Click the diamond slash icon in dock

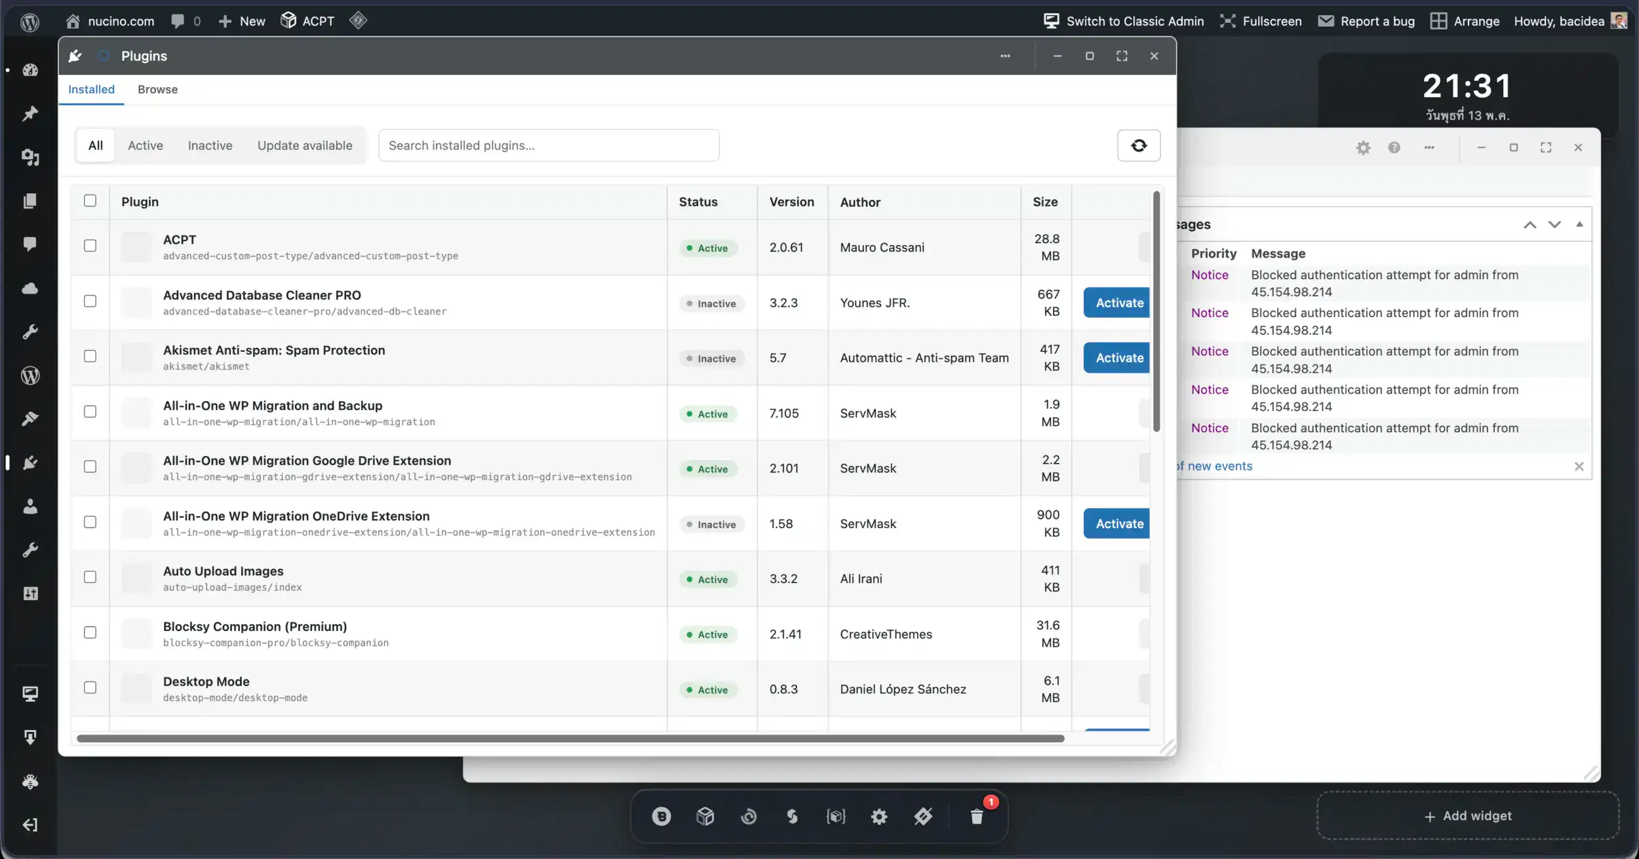pos(923,816)
